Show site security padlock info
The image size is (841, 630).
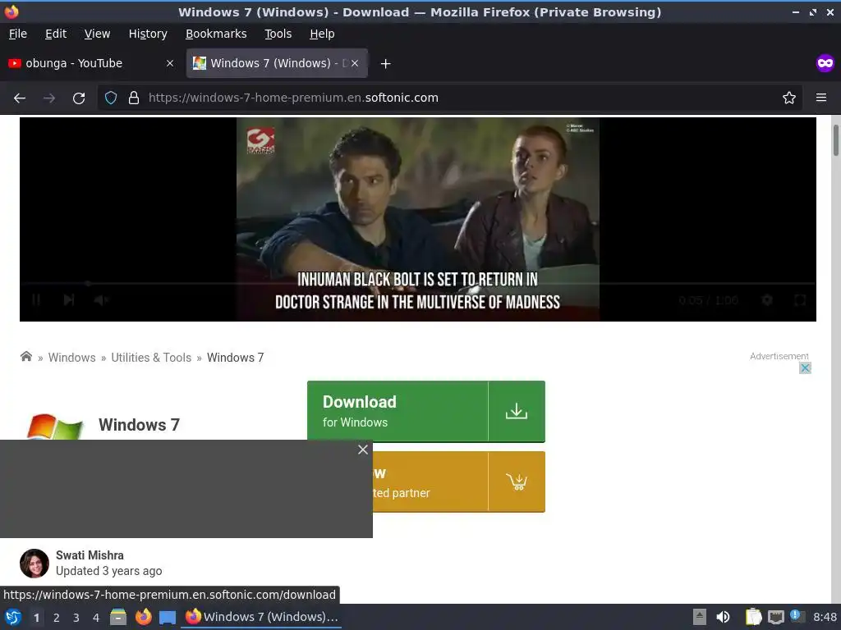[134, 98]
